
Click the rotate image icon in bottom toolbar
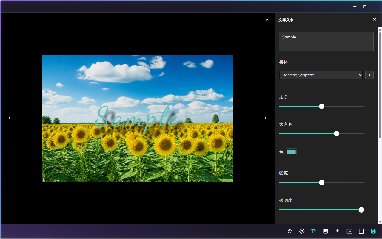click(289, 231)
